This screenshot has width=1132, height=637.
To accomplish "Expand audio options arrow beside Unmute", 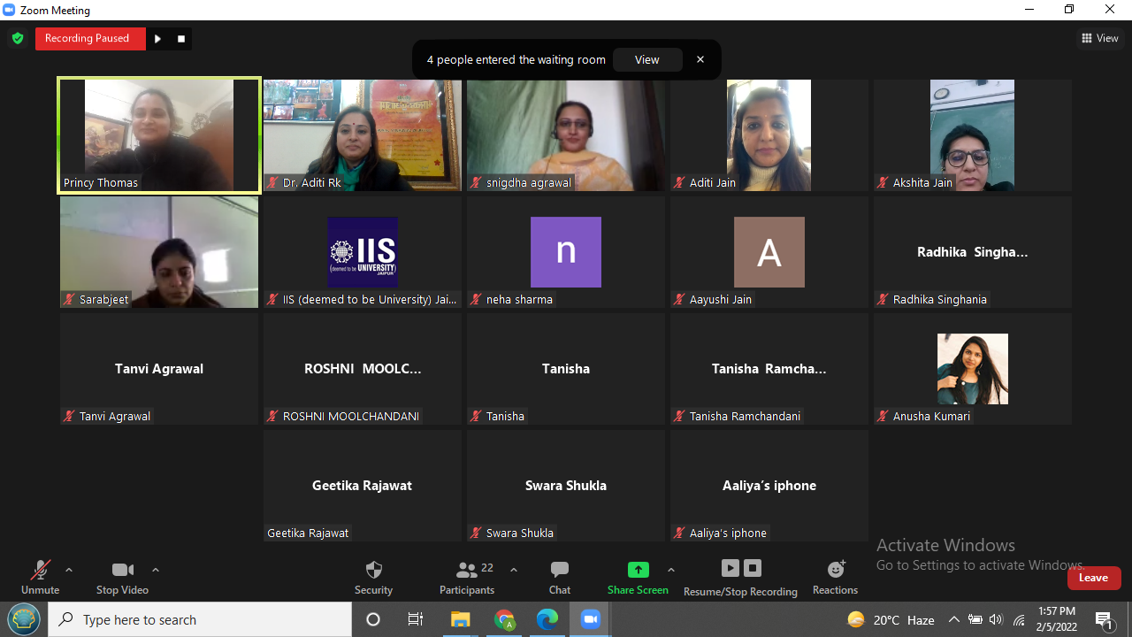I will click(69, 570).
